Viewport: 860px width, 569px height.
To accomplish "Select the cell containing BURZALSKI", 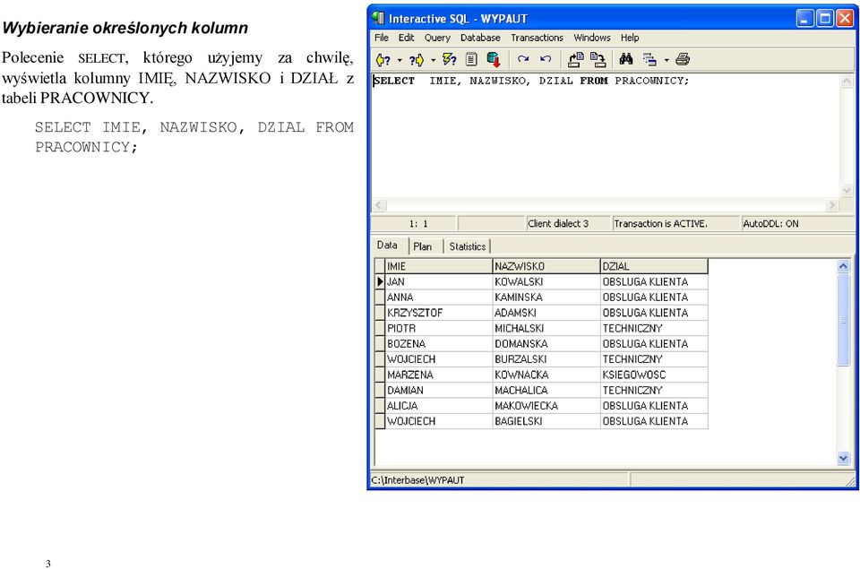I will tap(546, 358).
